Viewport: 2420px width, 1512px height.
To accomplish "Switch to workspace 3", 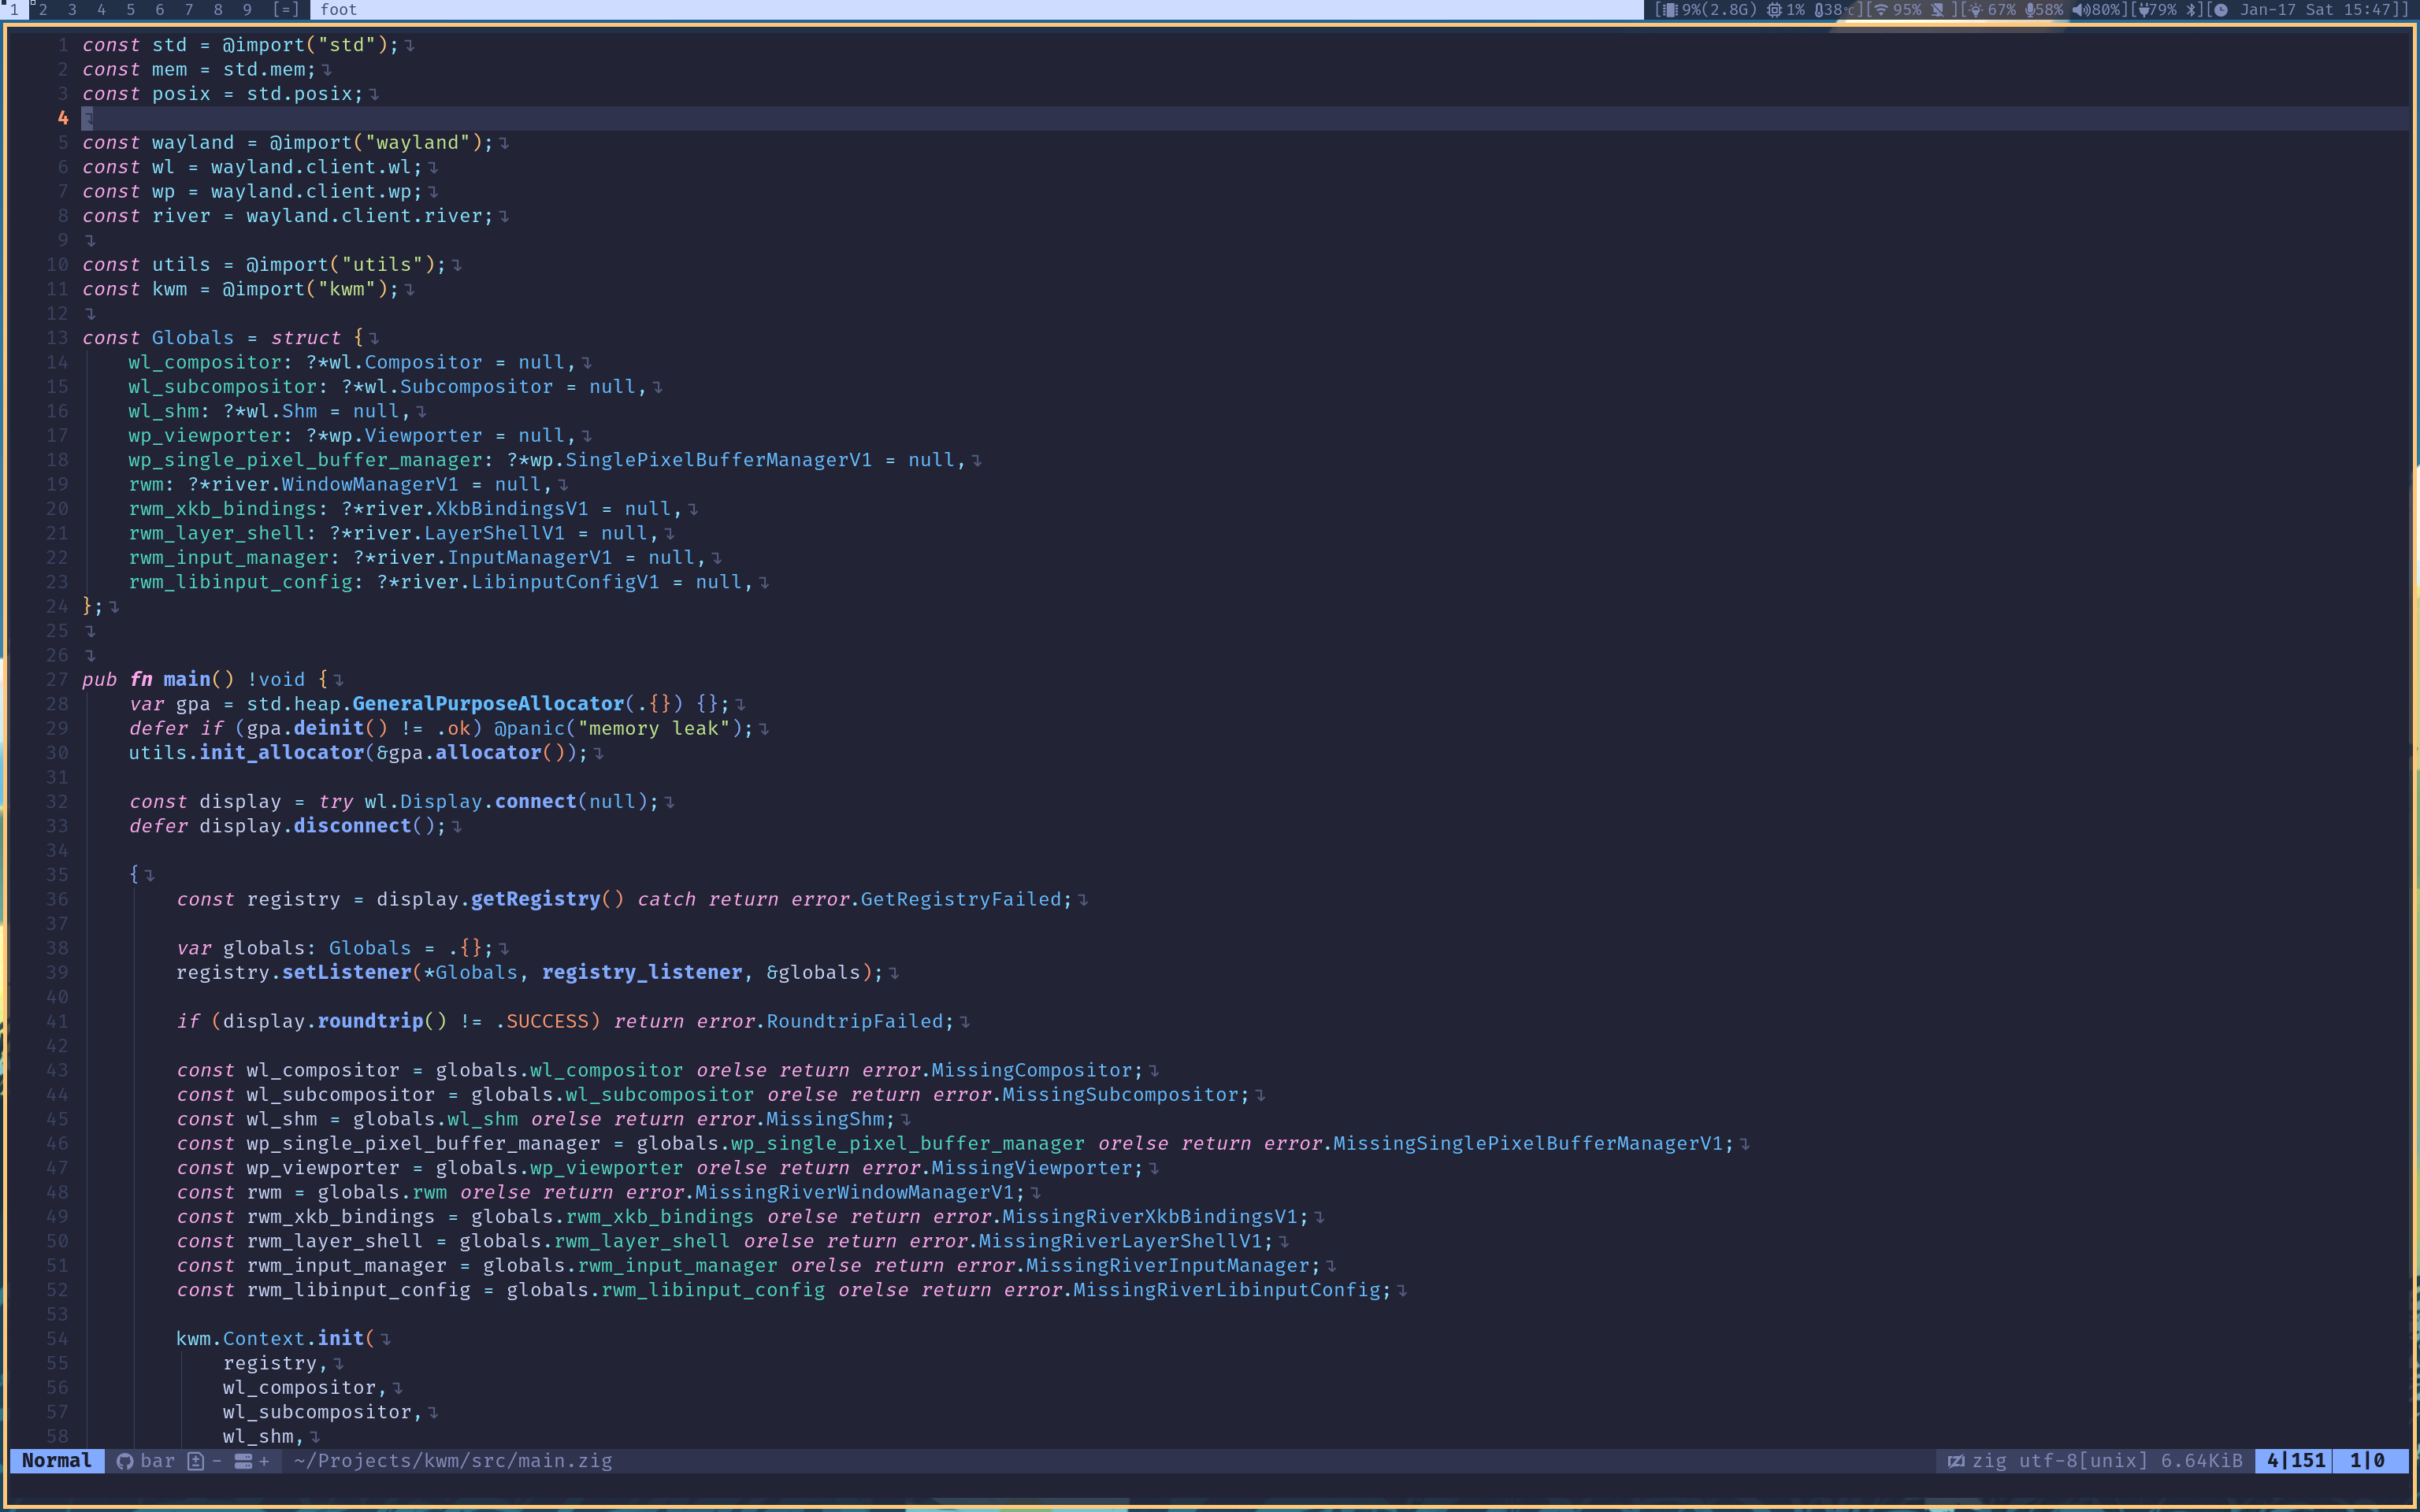I will click(x=70, y=9).
